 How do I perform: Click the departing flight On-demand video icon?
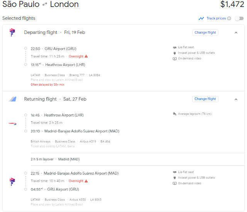174,59
